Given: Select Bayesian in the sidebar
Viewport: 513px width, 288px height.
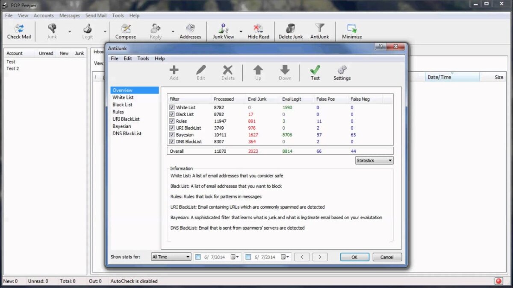Looking at the screenshot, I should click(x=122, y=126).
